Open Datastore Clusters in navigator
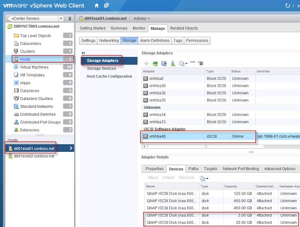Viewport: 300px width, 227px height. click(x=36, y=99)
